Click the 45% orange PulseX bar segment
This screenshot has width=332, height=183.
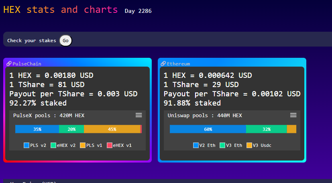tap(112, 129)
